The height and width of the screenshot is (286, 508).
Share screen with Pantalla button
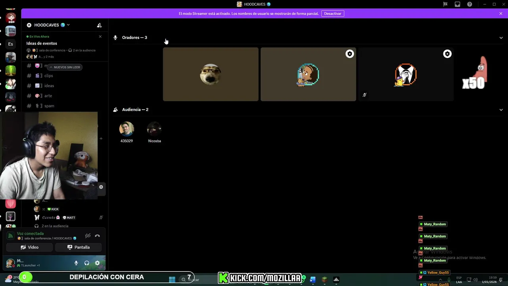pos(78,247)
